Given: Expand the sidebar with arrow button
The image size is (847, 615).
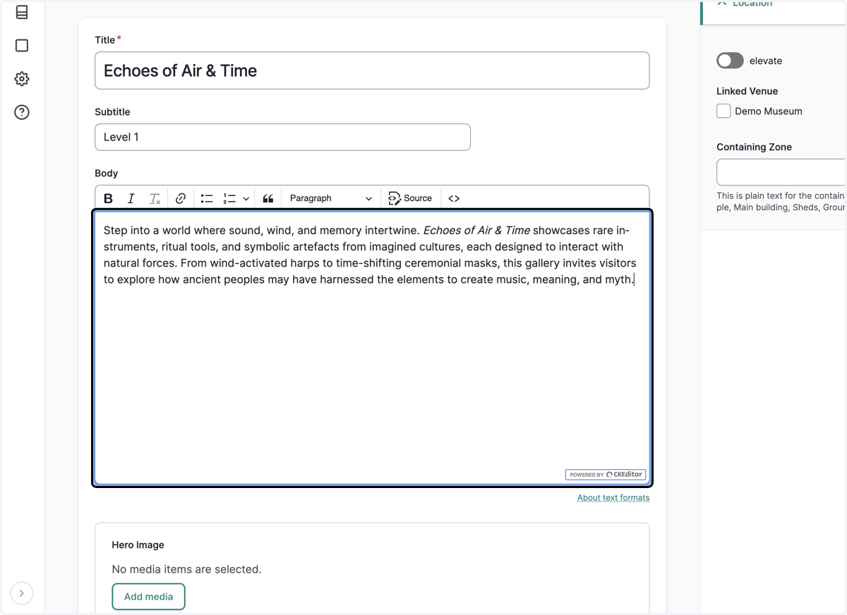Looking at the screenshot, I should point(22,593).
